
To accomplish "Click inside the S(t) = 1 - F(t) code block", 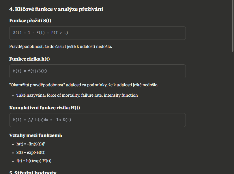I will click(x=98, y=33).
